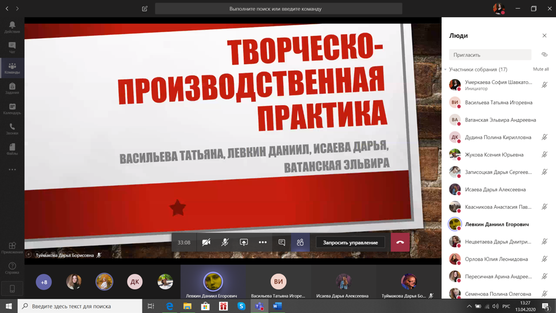
Task: Open the share screen tray
Action: coord(244,243)
